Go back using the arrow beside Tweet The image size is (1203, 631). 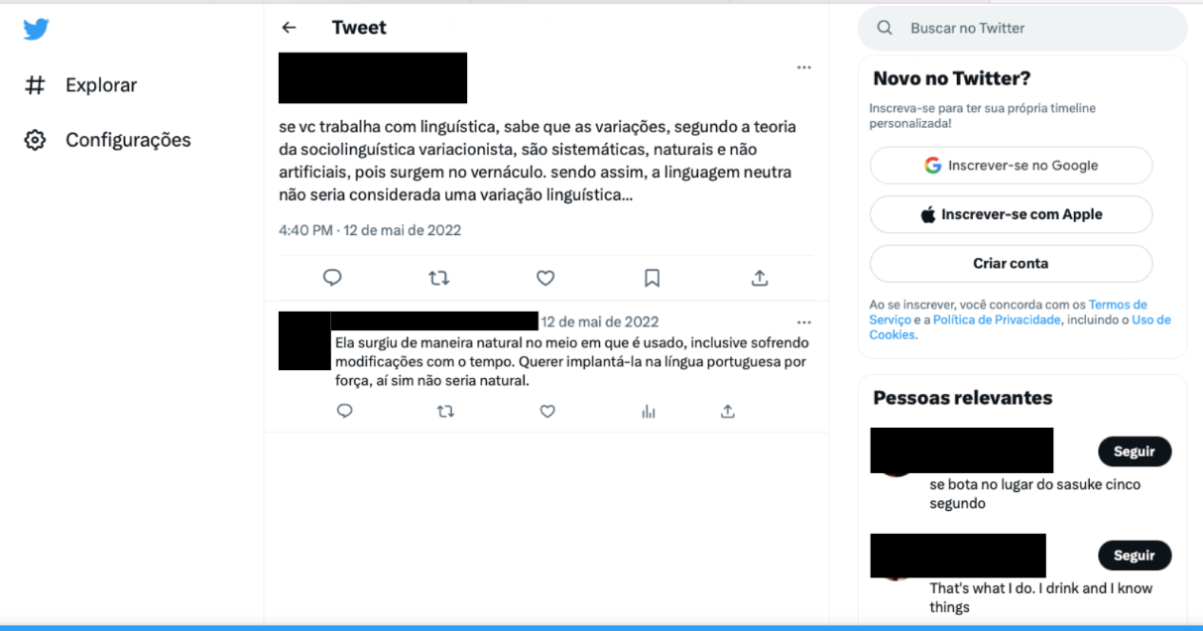(289, 28)
